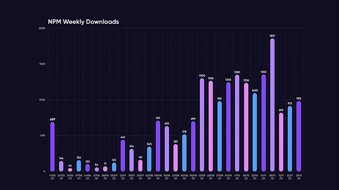Select the 30/08/21 date label
The height and width of the screenshot is (190, 339).
[x=184, y=177]
